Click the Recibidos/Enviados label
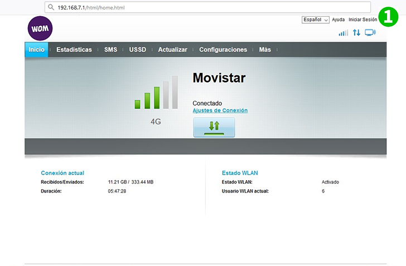 click(62, 182)
